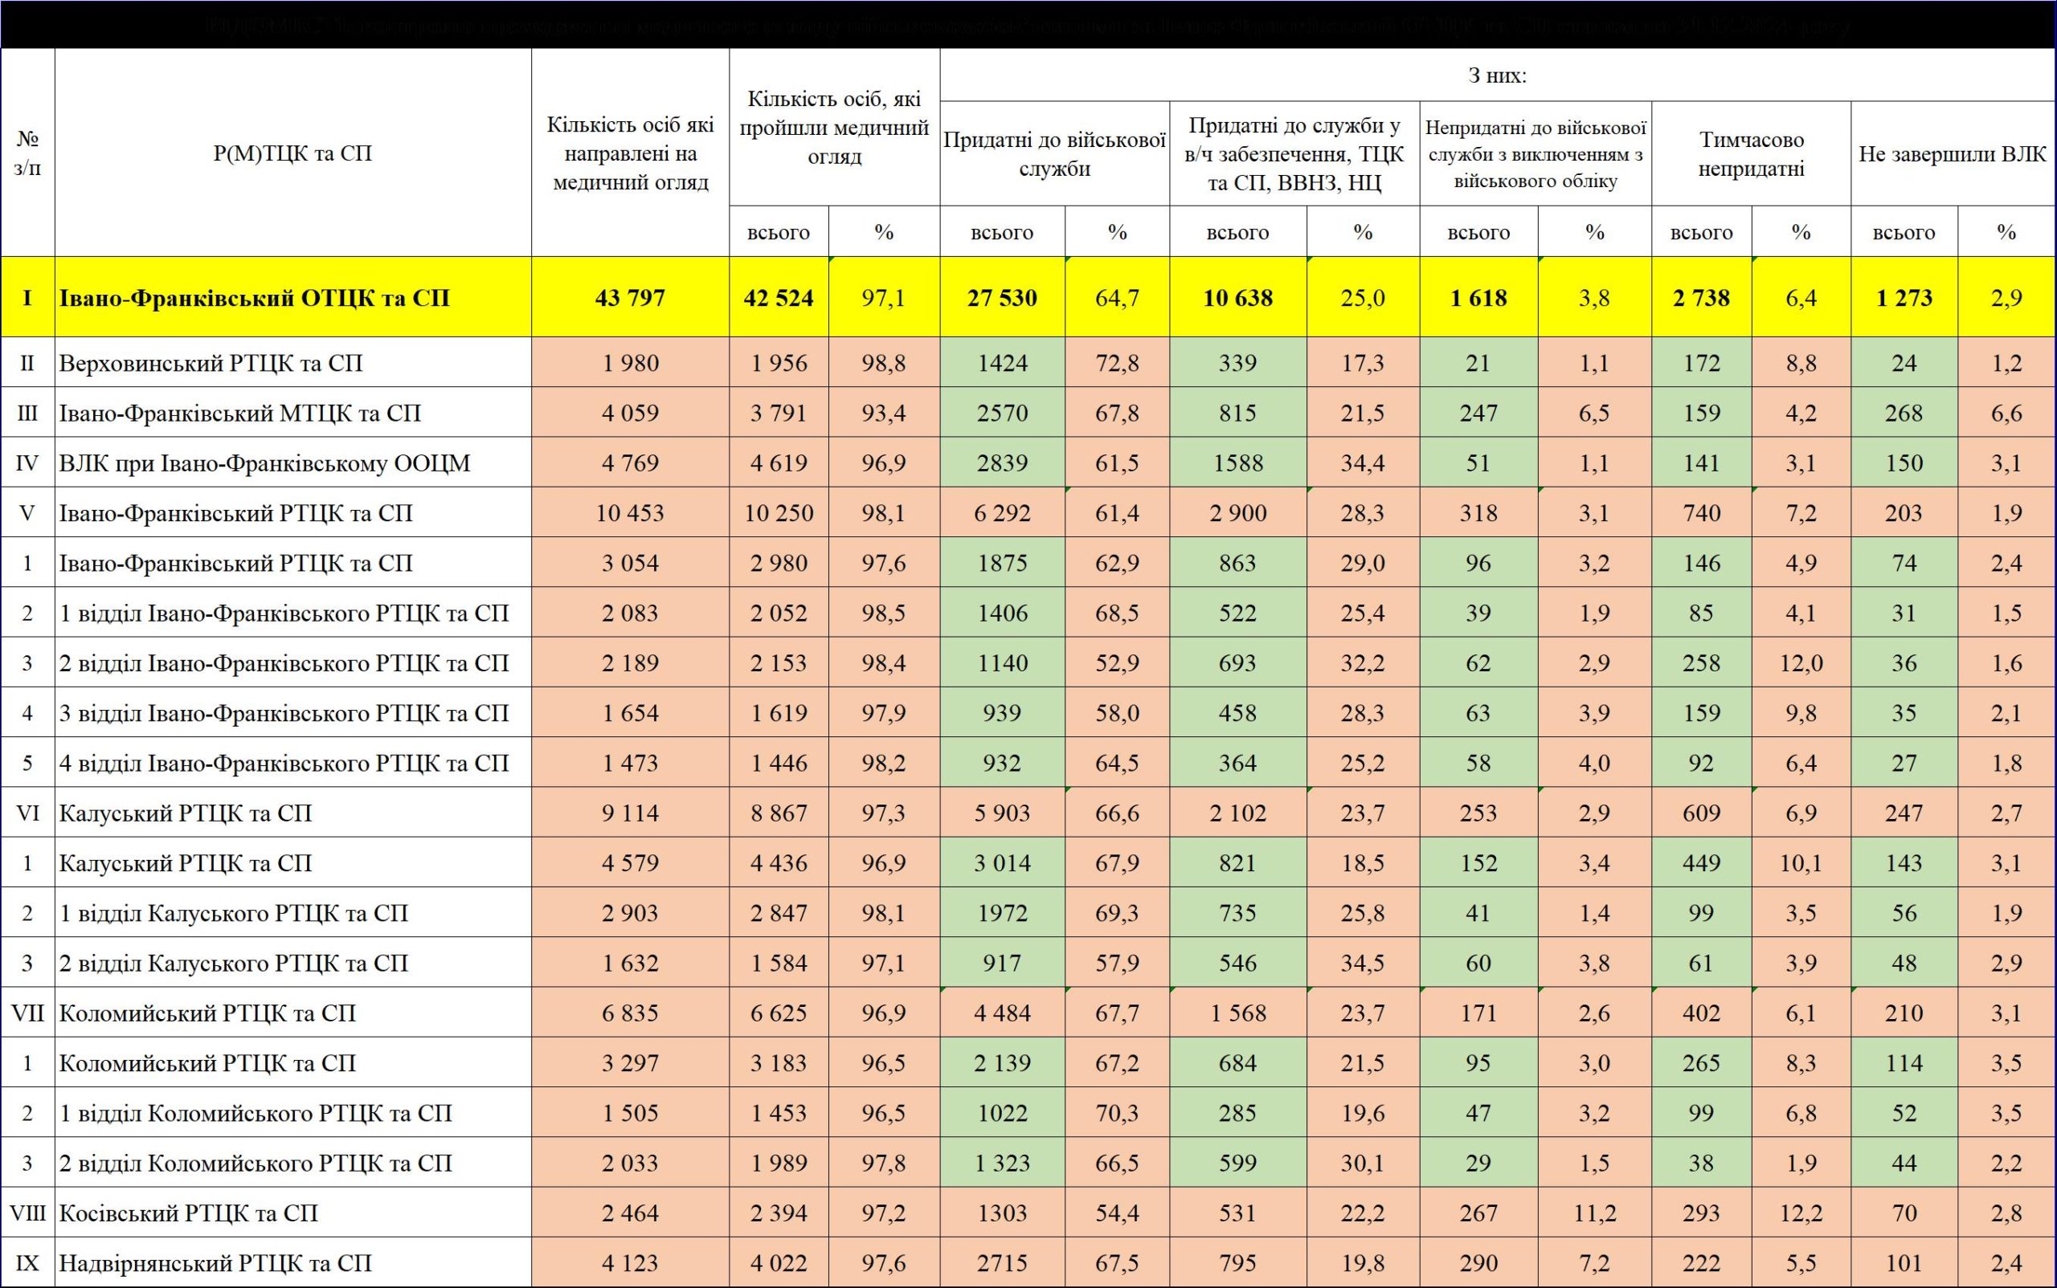
Task: Click header 'Р(М)ТЦК та СП'
Action: tap(292, 154)
